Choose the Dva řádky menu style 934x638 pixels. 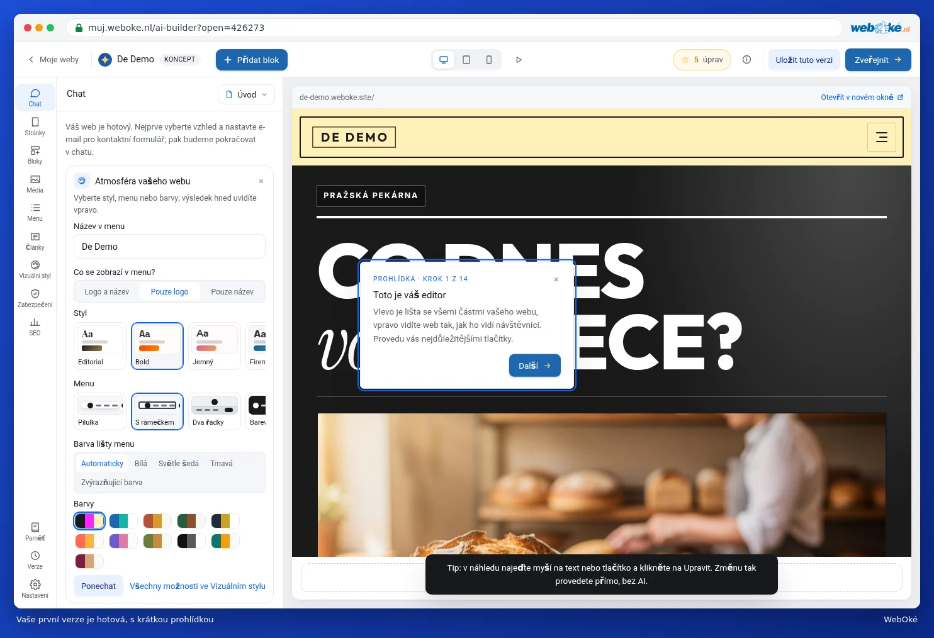coord(215,411)
